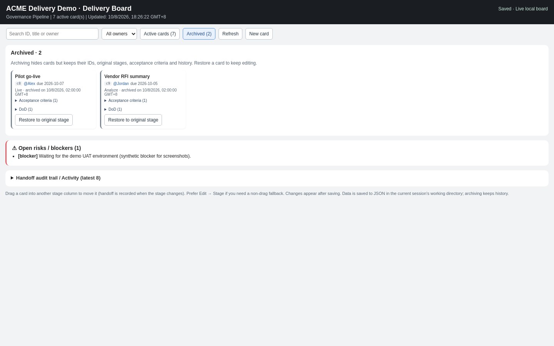Click the 'Saved · Live local board' status
Viewport: 554px width, 346px height.
click(523, 9)
